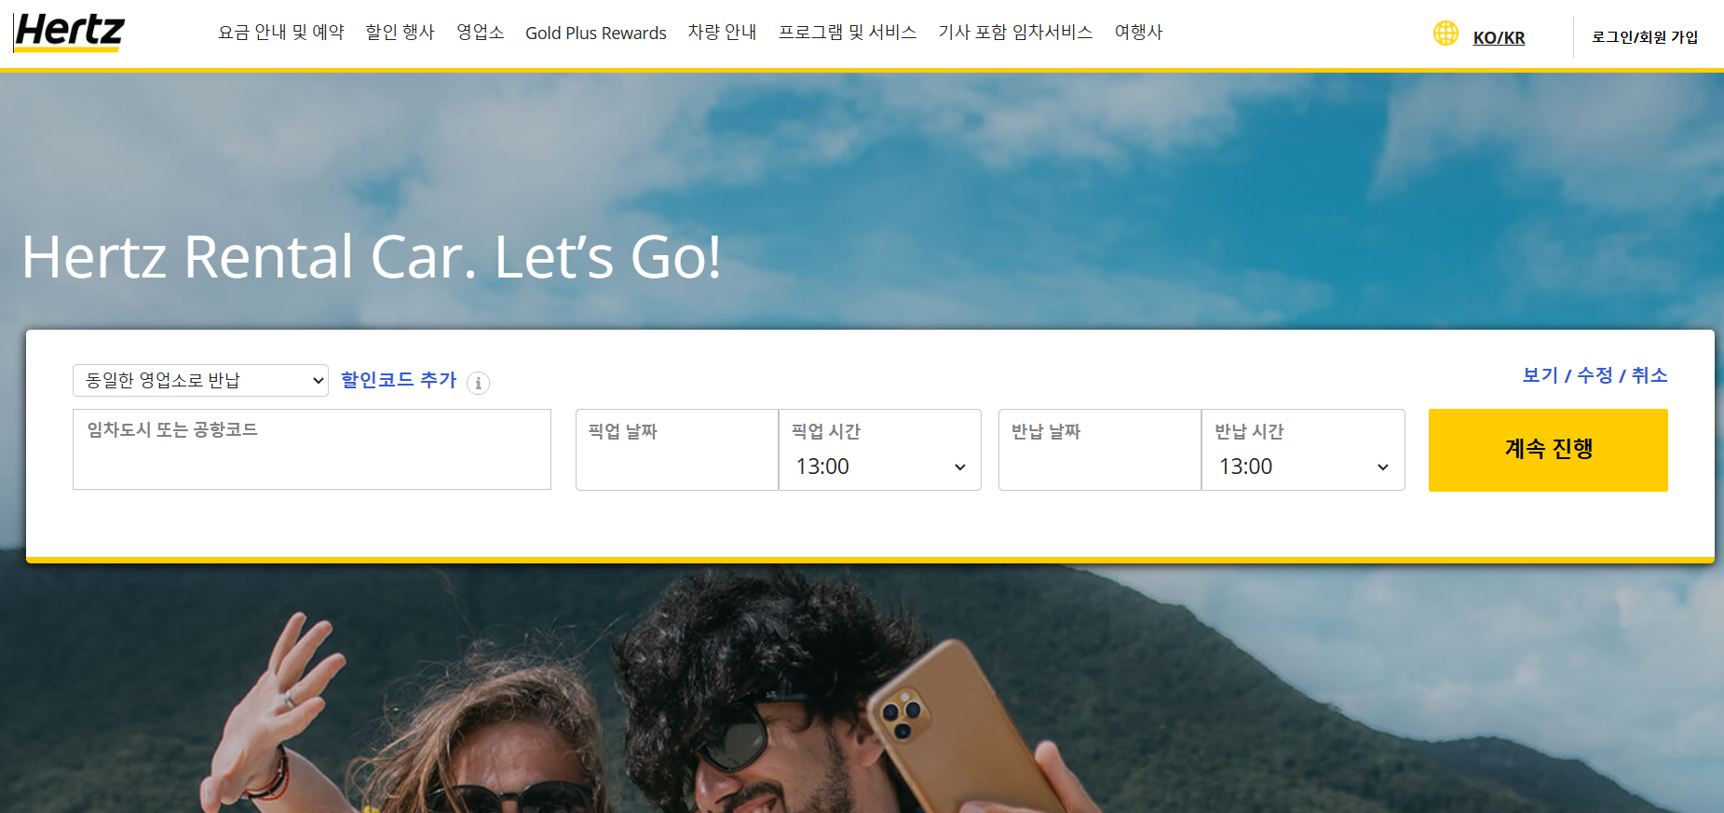The width and height of the screenshot is (1724, 813).
Task: Open the 할인 행사 menu
Action: (400, 33)
